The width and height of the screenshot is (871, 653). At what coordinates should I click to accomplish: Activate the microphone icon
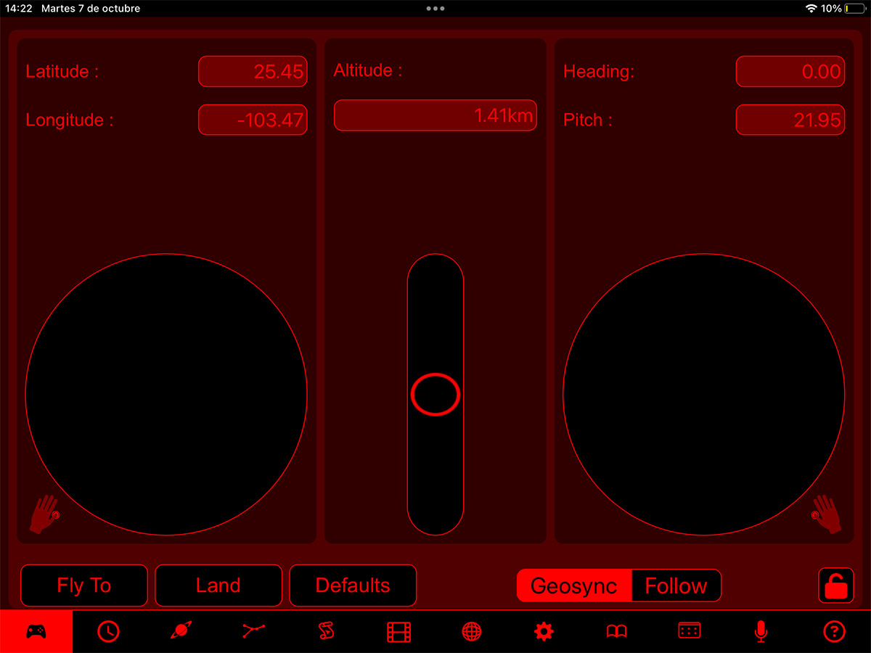point(761,631)
